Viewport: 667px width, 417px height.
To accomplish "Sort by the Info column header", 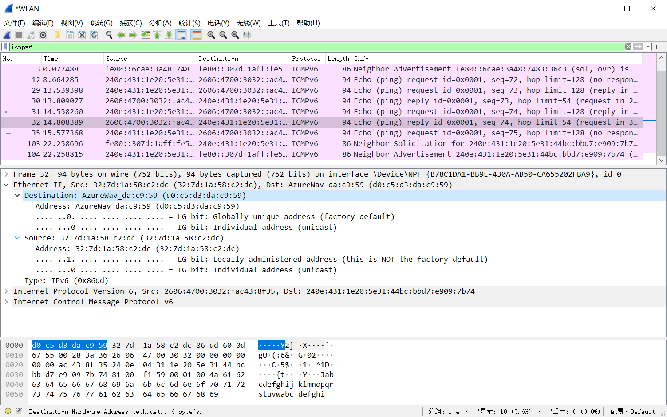I will tap(497, 59).
